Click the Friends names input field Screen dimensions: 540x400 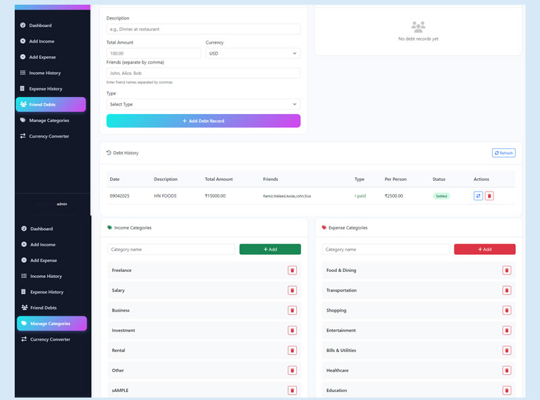point(203,74)
